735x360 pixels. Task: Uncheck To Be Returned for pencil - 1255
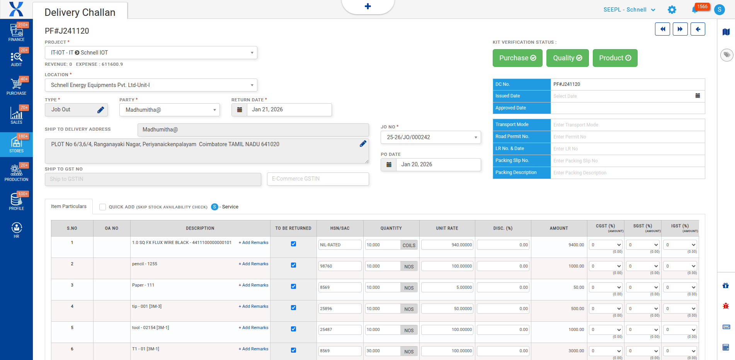pos(293,265)
